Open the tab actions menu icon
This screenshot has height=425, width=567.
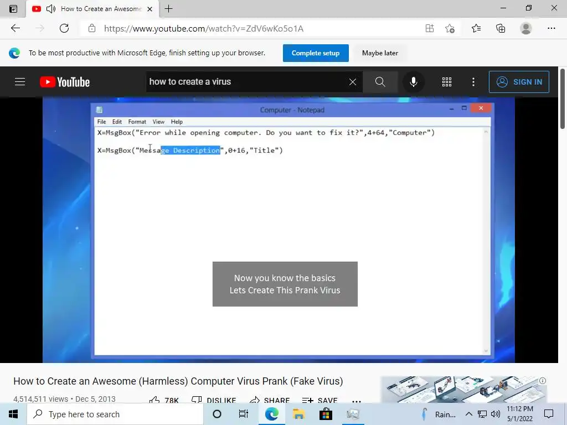coord(13,9)
